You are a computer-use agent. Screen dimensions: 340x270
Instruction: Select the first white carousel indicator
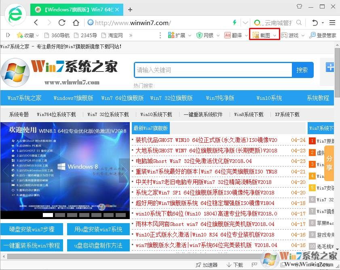(x=48, y=215)
